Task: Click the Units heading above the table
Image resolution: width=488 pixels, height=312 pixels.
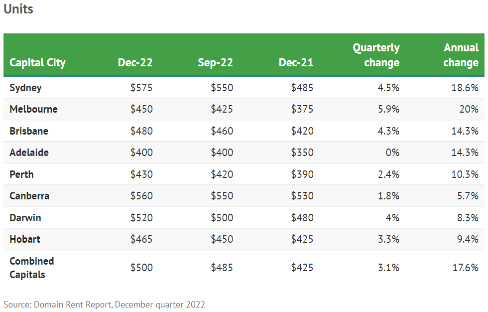Action: click(x=18, y=9)
